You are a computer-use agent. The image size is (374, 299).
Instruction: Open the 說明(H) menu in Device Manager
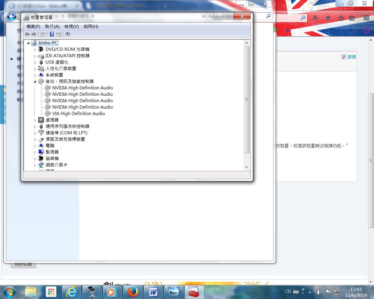91,27
